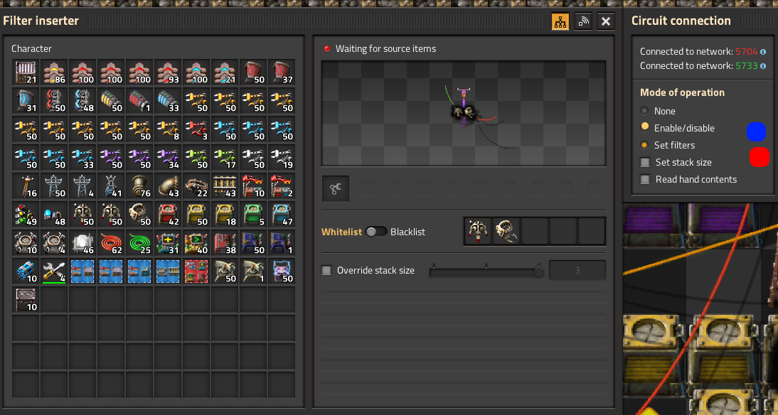Image resolution: width=778 pixels, height=415 pixels.
Task: Pick the green inserter stack of 17
Action: coord(225,158)
